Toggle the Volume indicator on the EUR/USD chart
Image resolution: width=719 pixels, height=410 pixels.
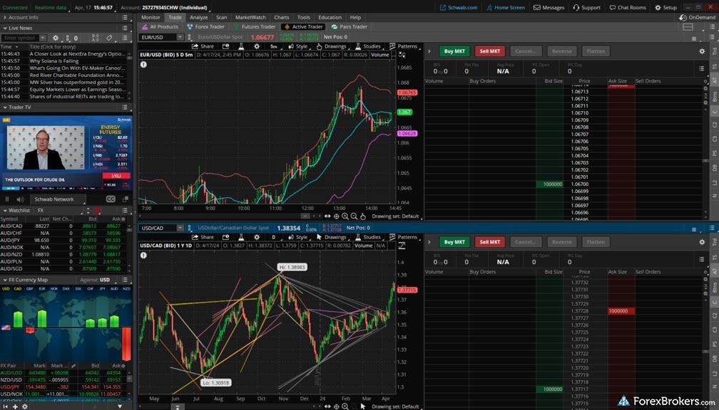point(380,54)
